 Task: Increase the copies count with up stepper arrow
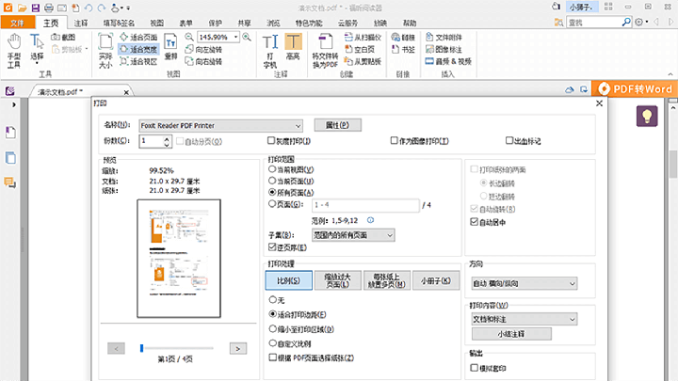(167, 138)
